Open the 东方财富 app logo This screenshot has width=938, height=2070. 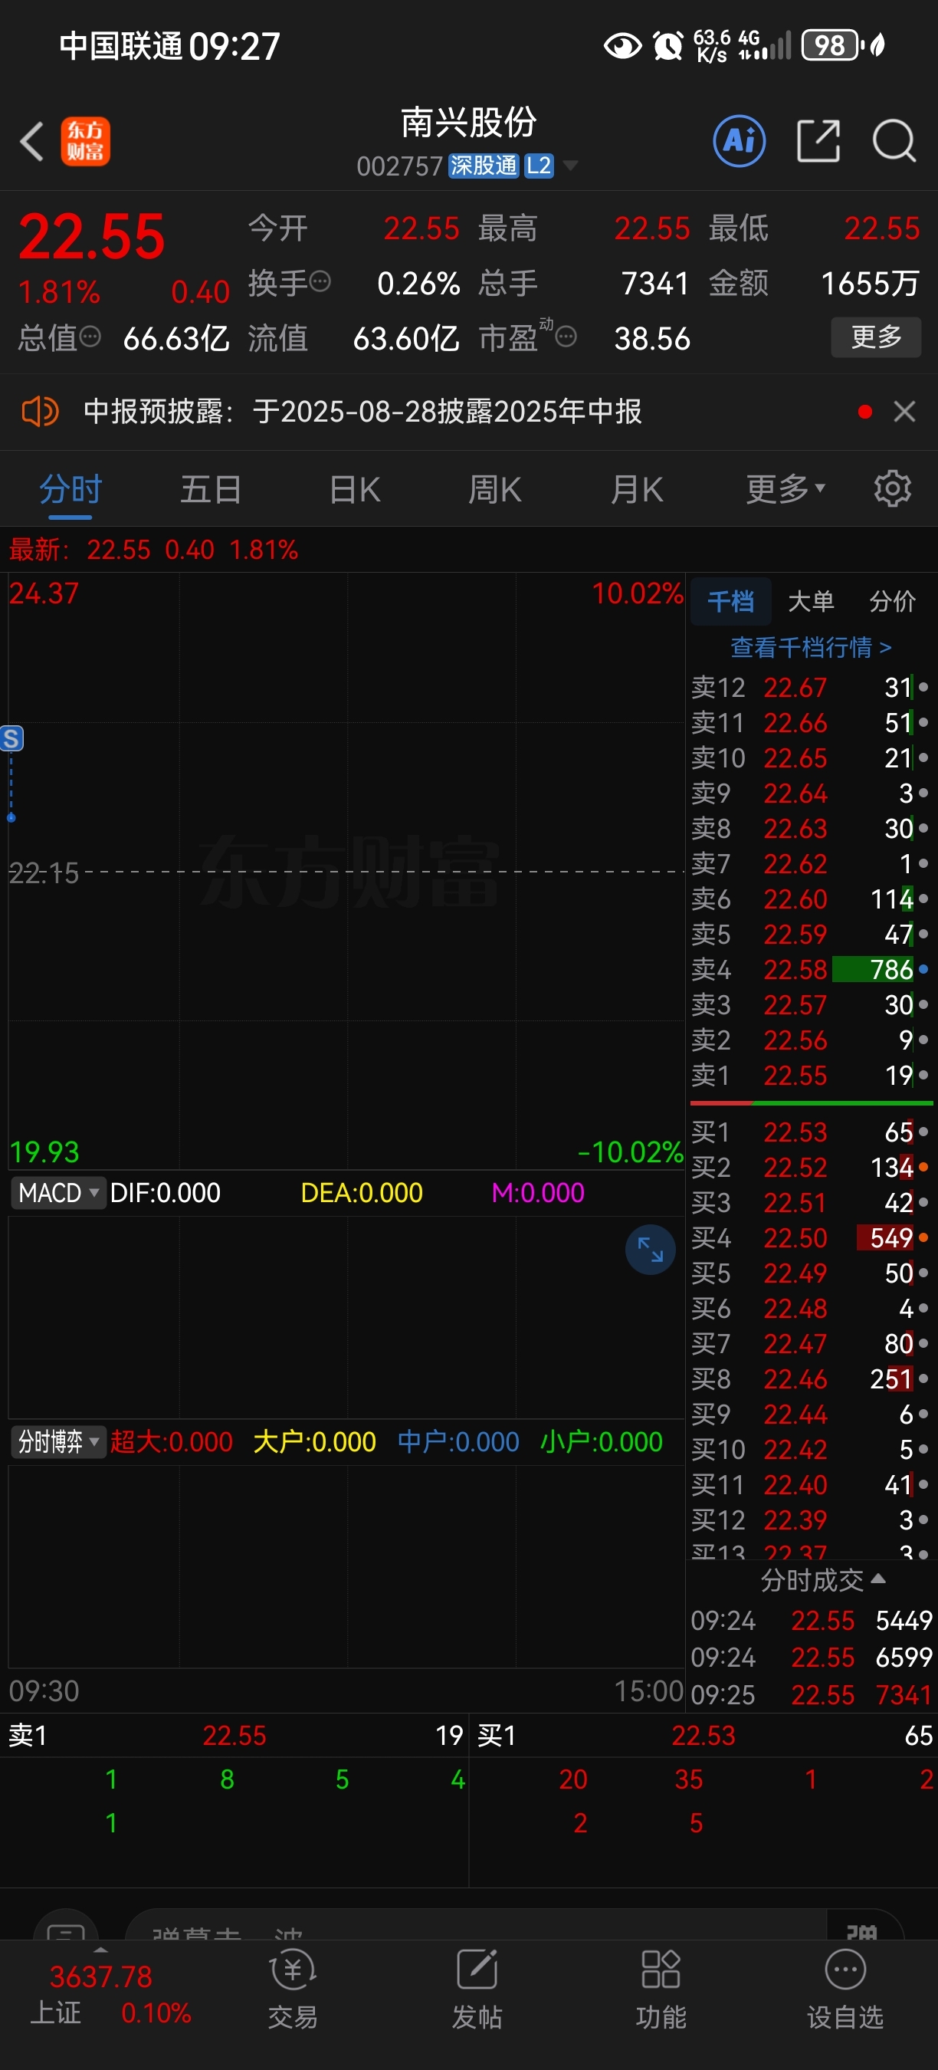pyautogui.click(x=85, y=143)
